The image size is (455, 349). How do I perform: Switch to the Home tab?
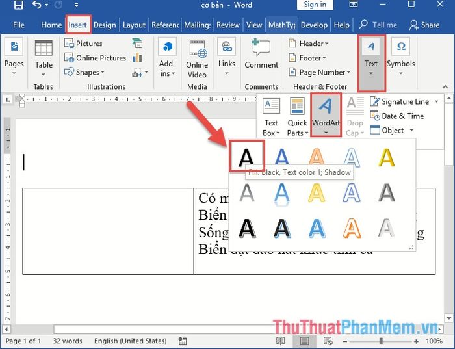point(51,25)
